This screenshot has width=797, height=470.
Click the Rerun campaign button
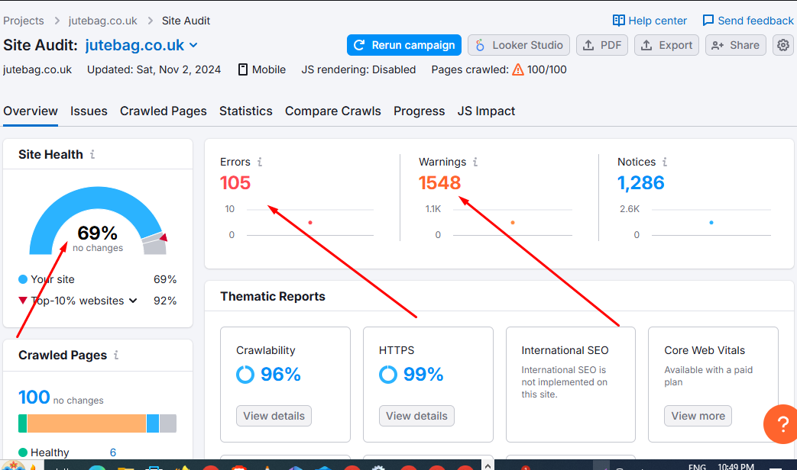pyautogui.click(x=404, y=45)
